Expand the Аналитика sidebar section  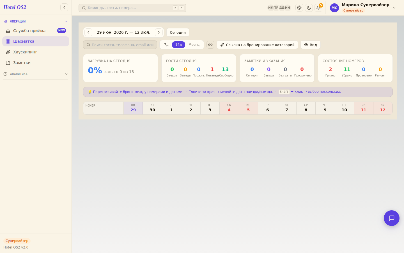tap(36, 74)
